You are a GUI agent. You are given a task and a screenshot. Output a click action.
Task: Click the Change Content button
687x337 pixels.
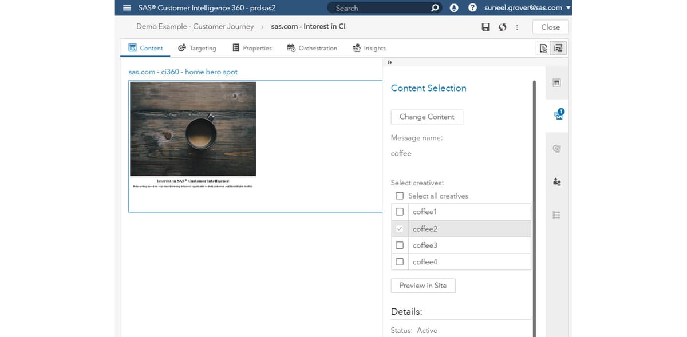(x=427, y=117)
